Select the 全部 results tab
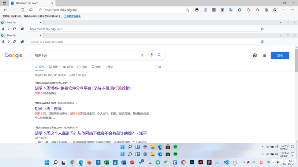This screenshot has width=298, height=167. (x=40, y=67)
